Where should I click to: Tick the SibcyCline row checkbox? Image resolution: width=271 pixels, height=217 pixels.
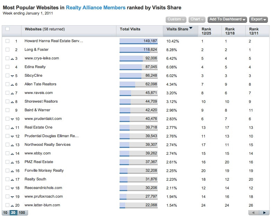pyautogui.click(x=7, y=75)
